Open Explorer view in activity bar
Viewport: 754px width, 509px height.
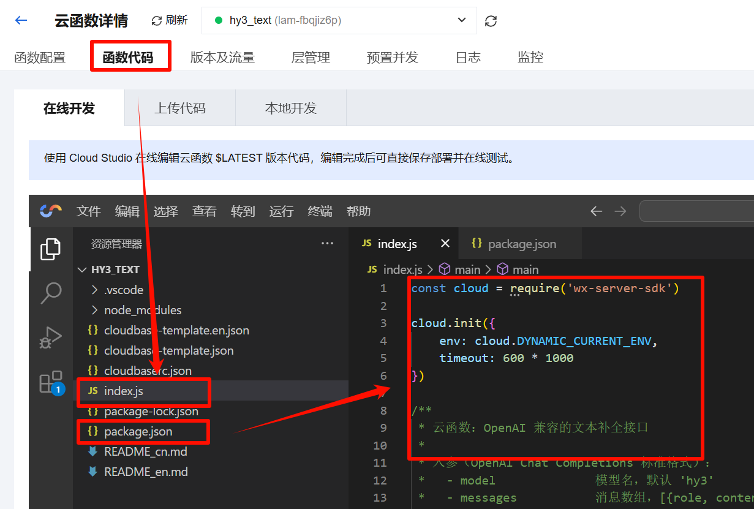click(x=51, y=249)
